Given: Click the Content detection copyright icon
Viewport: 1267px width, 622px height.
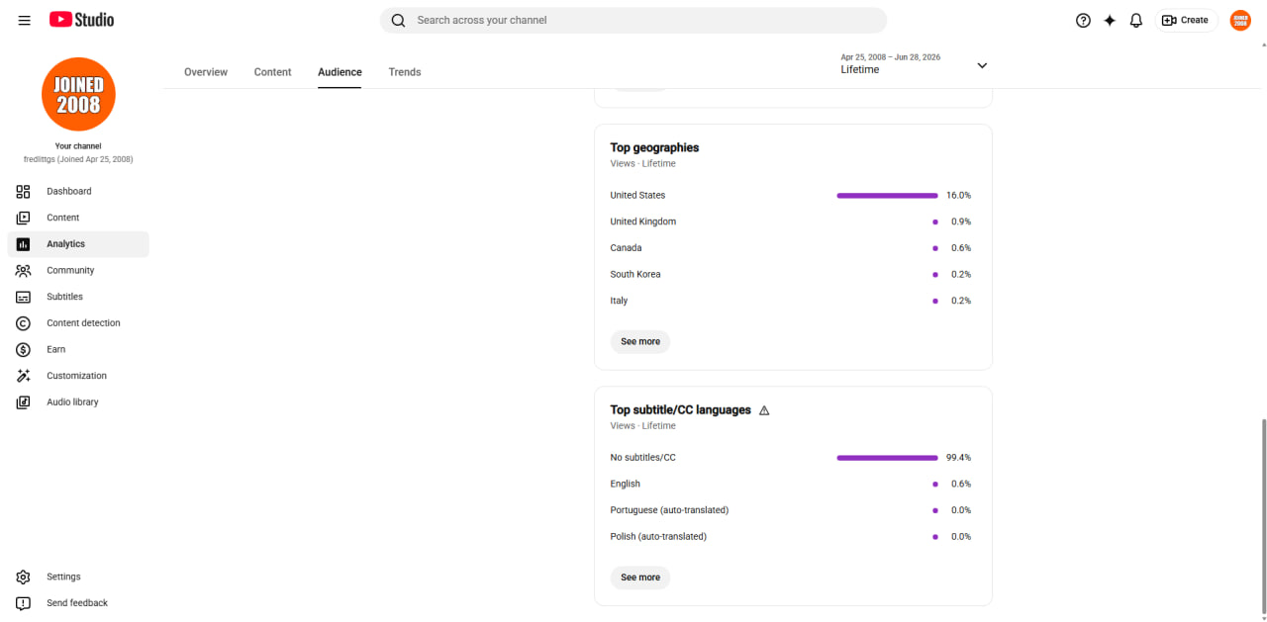Looking at the screenshot, I should click(x=24, y=323).
